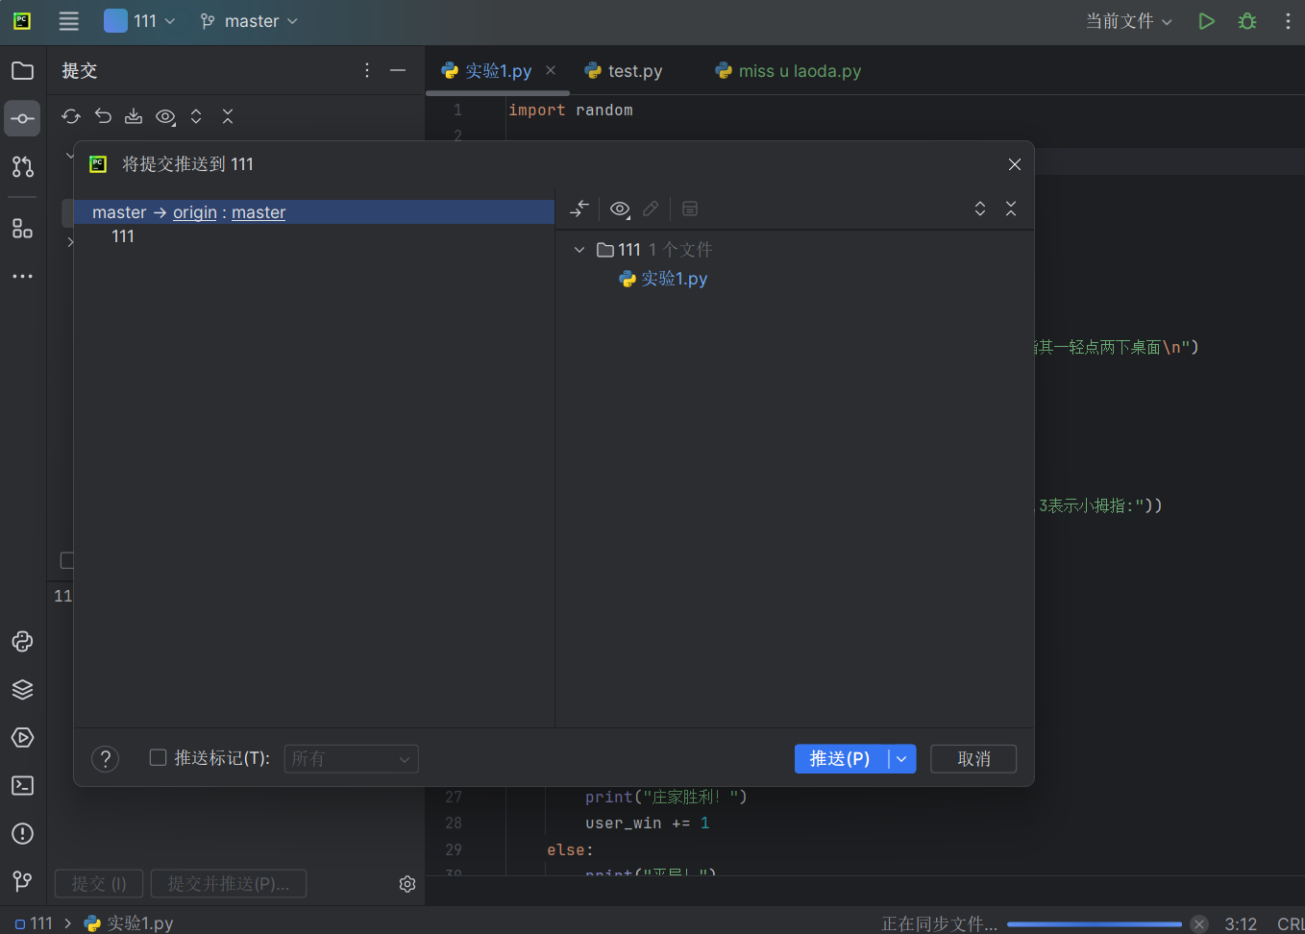The width and height of the screenshot is (1305, 934).
Task: Open the master branch dropdown
Action: pyautogui.click(x=250, y=21)
